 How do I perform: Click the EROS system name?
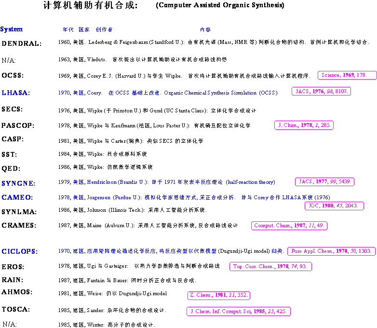click(x=13, y=267)
